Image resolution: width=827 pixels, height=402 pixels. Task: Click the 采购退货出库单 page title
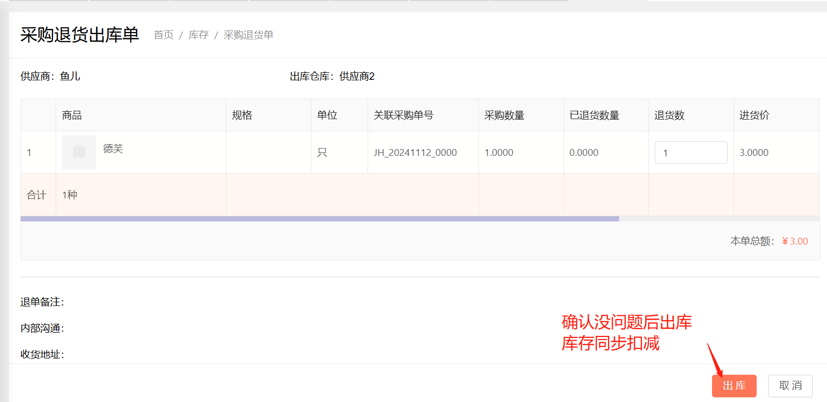click(x=80, y=35)
